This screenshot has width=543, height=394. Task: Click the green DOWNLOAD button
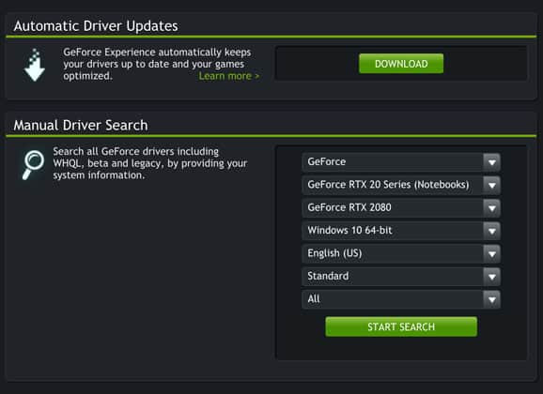pyautogui.click(x=401, y=63)
